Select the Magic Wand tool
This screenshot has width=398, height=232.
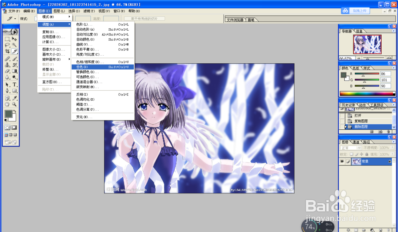coord(14,45)
